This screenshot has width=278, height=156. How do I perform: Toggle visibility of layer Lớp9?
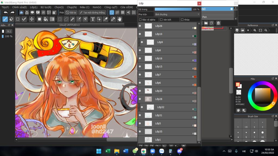142,42
